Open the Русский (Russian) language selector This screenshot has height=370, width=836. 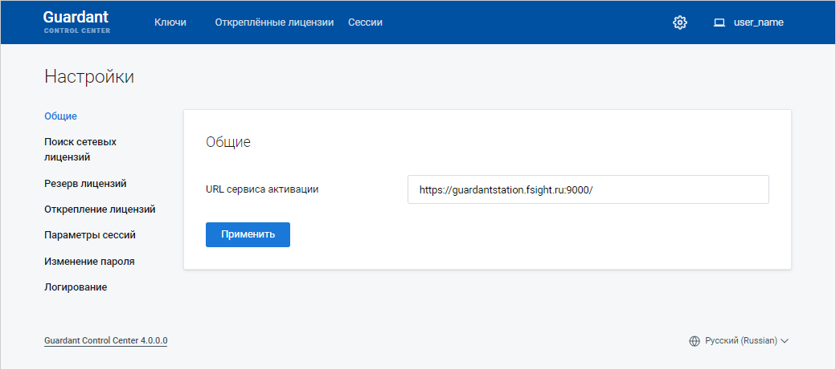pos(740,341)
